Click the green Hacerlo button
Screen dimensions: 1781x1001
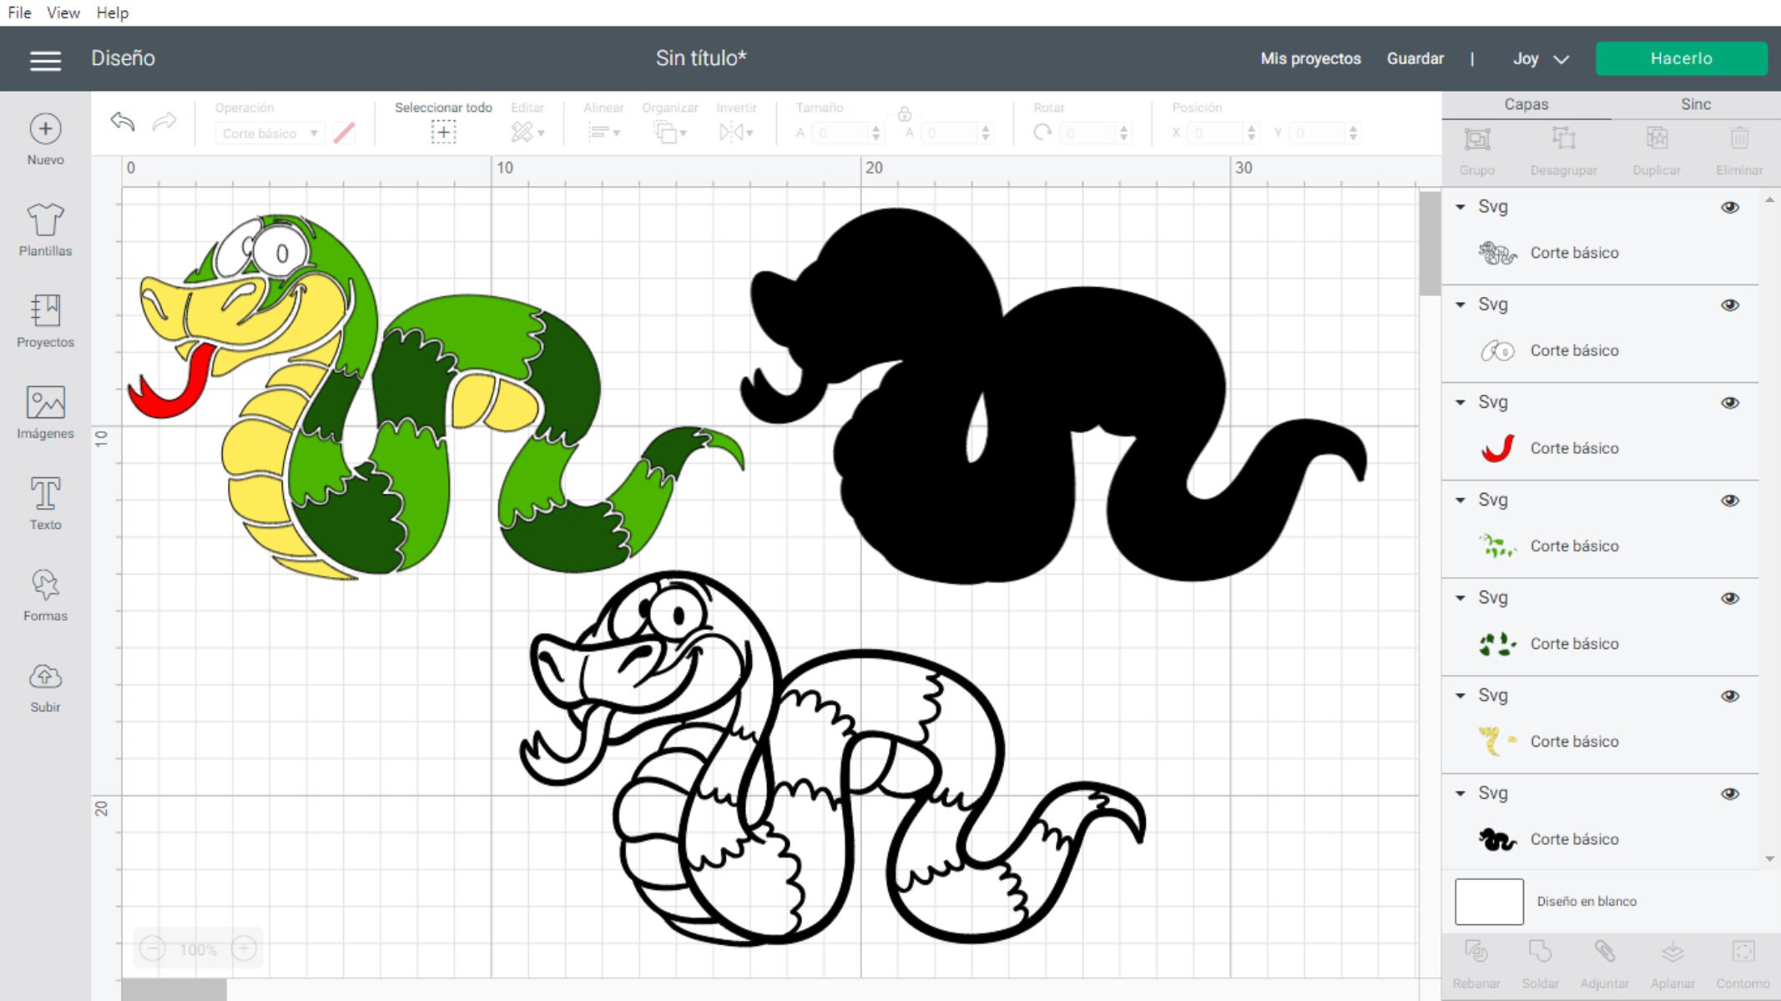coord(1681,58)
